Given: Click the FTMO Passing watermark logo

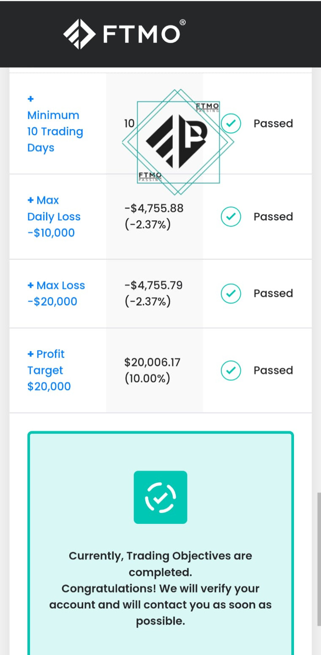Looking at the screenshot, I should coord(178,142).
